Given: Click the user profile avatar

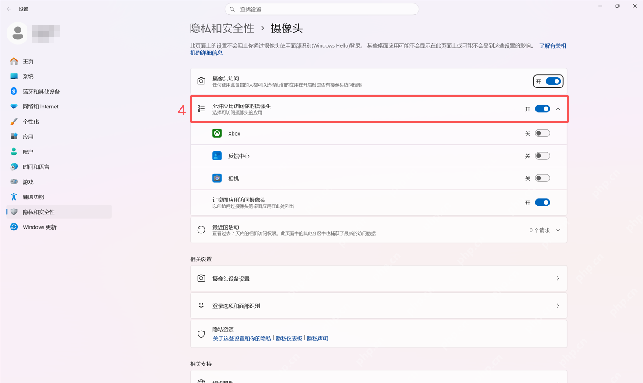Looking at the screenshot, I should click(18, 33).
